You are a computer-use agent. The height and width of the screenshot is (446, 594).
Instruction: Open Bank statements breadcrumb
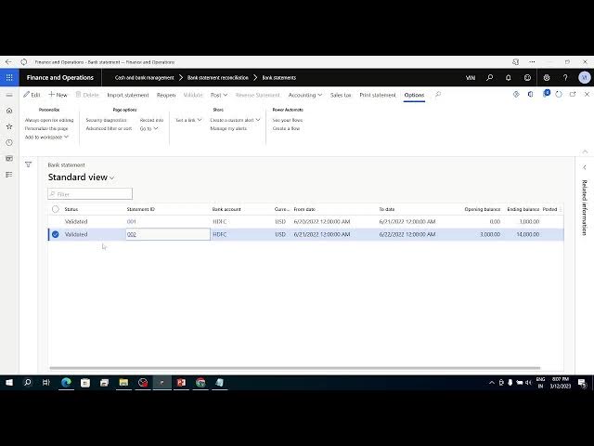[x=279, y=78]
